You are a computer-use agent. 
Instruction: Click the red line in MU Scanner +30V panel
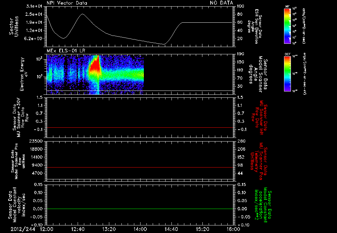[140, 127]
